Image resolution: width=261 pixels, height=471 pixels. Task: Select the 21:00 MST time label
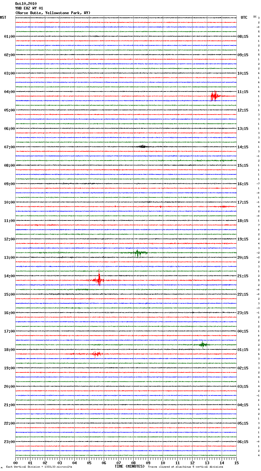pos(10,405)
